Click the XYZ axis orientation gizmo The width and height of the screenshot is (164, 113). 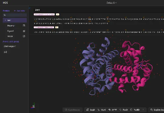coord(33,106)
